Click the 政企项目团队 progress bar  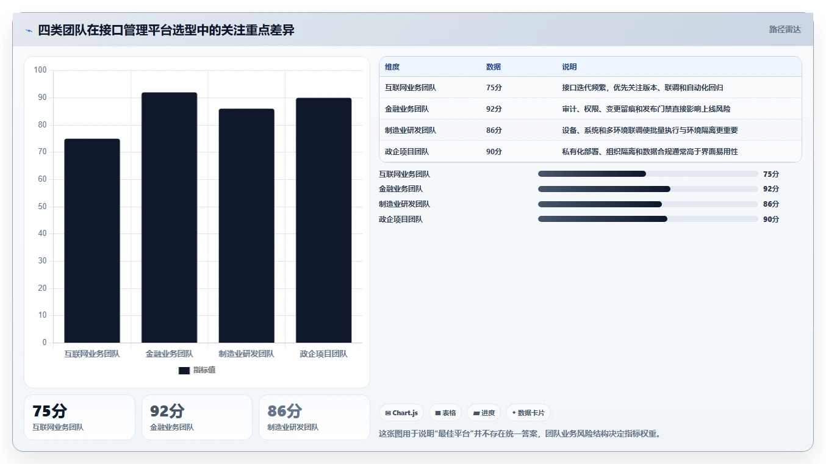648,219
